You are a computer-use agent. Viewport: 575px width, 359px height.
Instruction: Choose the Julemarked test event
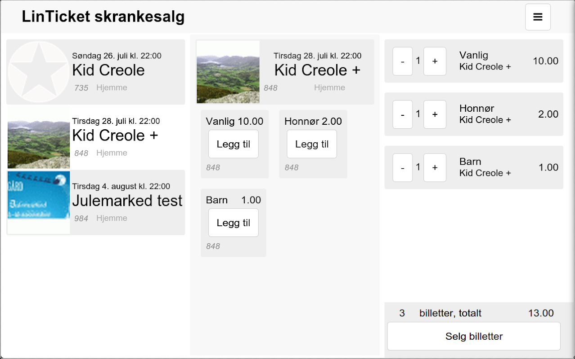(127, 201)
